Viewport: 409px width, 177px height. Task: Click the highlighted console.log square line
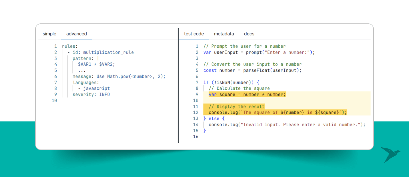(x=278, y=112)
